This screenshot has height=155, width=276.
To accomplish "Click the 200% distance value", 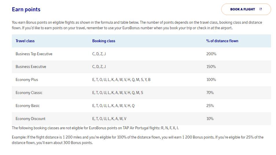I will (211, 54).
